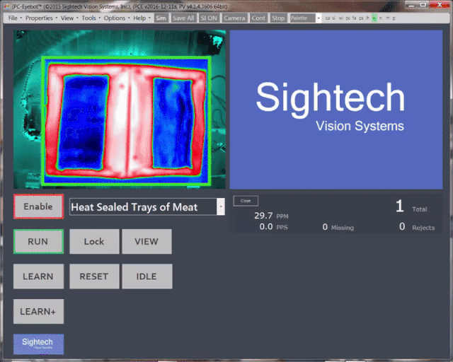
Task: Toggle the Sim mode button
Action: point(161,18)
